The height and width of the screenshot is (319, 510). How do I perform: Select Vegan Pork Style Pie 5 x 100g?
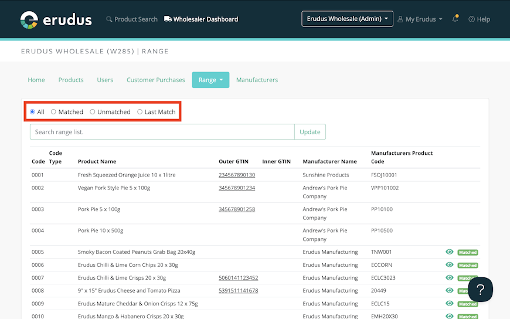point(114,188)
